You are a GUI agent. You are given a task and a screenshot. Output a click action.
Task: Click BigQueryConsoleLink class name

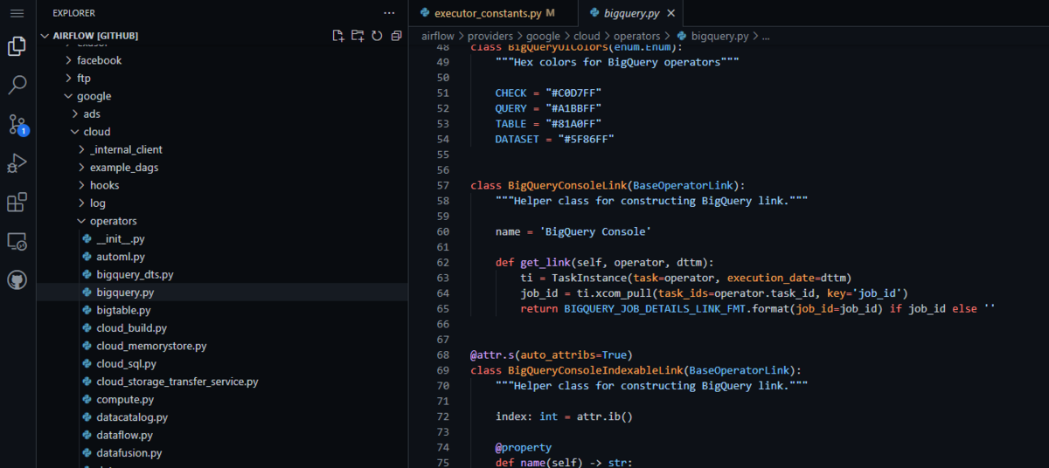[x=567, y=185]
